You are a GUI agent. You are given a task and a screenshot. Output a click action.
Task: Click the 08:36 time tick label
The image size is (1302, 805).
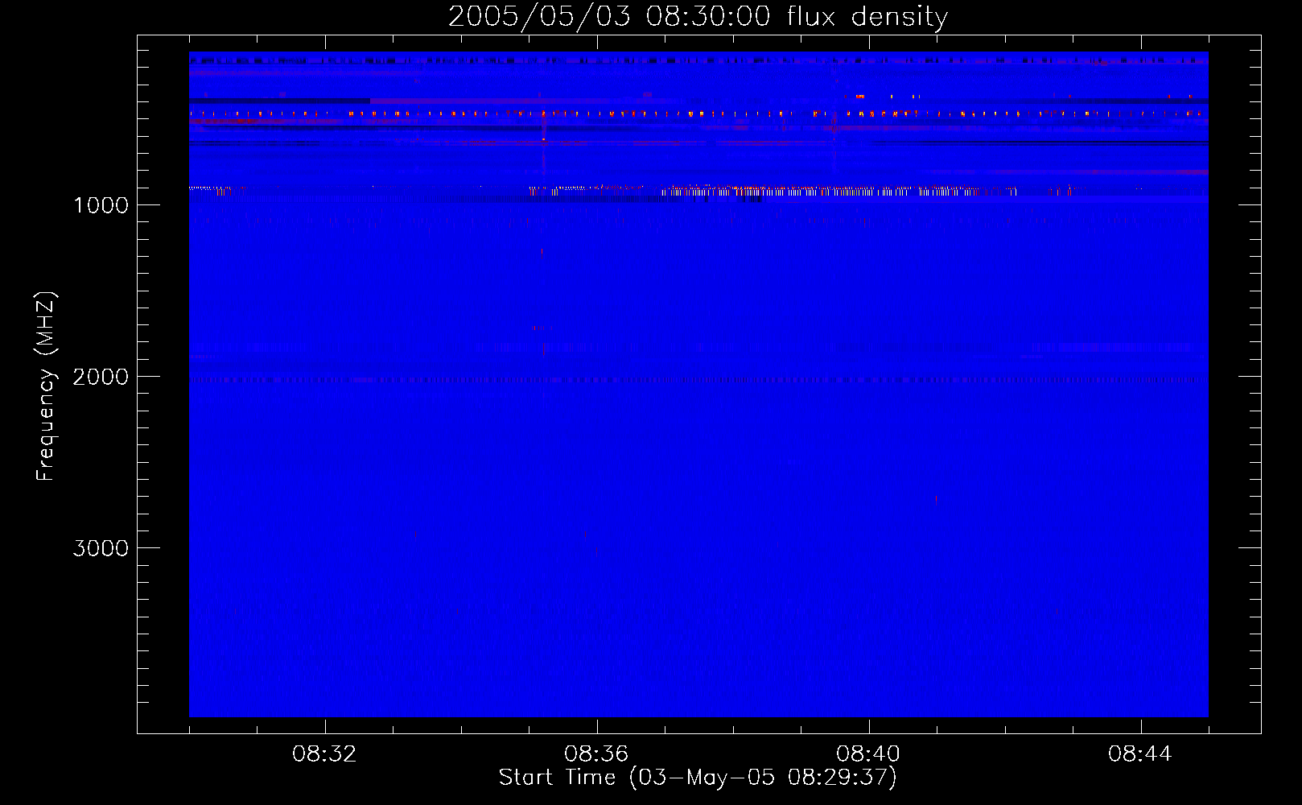(596, 754)
